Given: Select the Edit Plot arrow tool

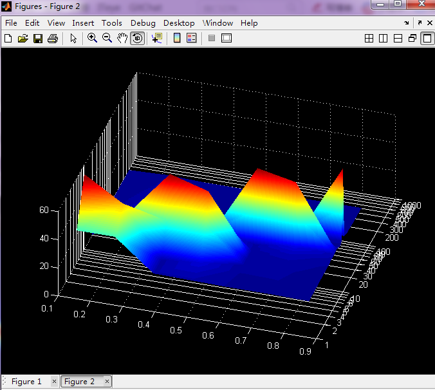Looking at the screenshot, I should (73, 38).
